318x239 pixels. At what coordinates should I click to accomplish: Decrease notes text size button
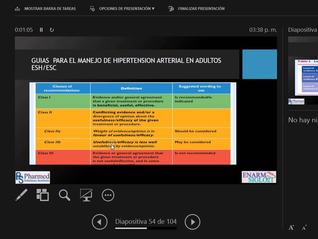[x=304, y=227]
